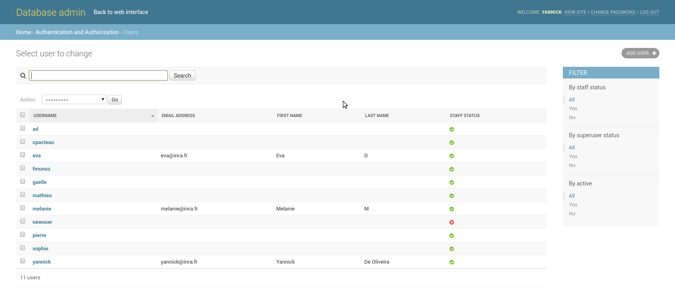Sort by Email Address column header

[178, 115]
